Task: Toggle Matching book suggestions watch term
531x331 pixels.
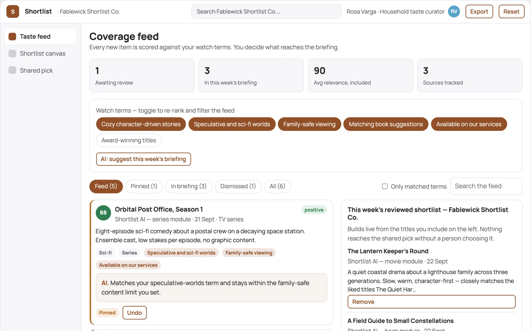Action: (386, 124)
